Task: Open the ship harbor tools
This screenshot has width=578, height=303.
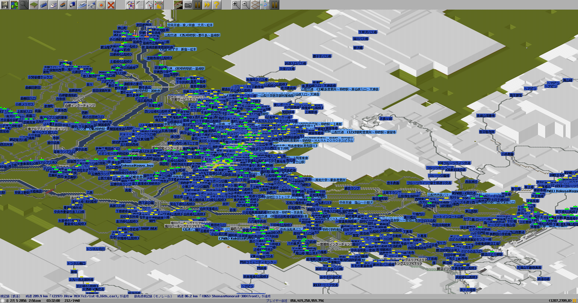Action: pos(82,5)
